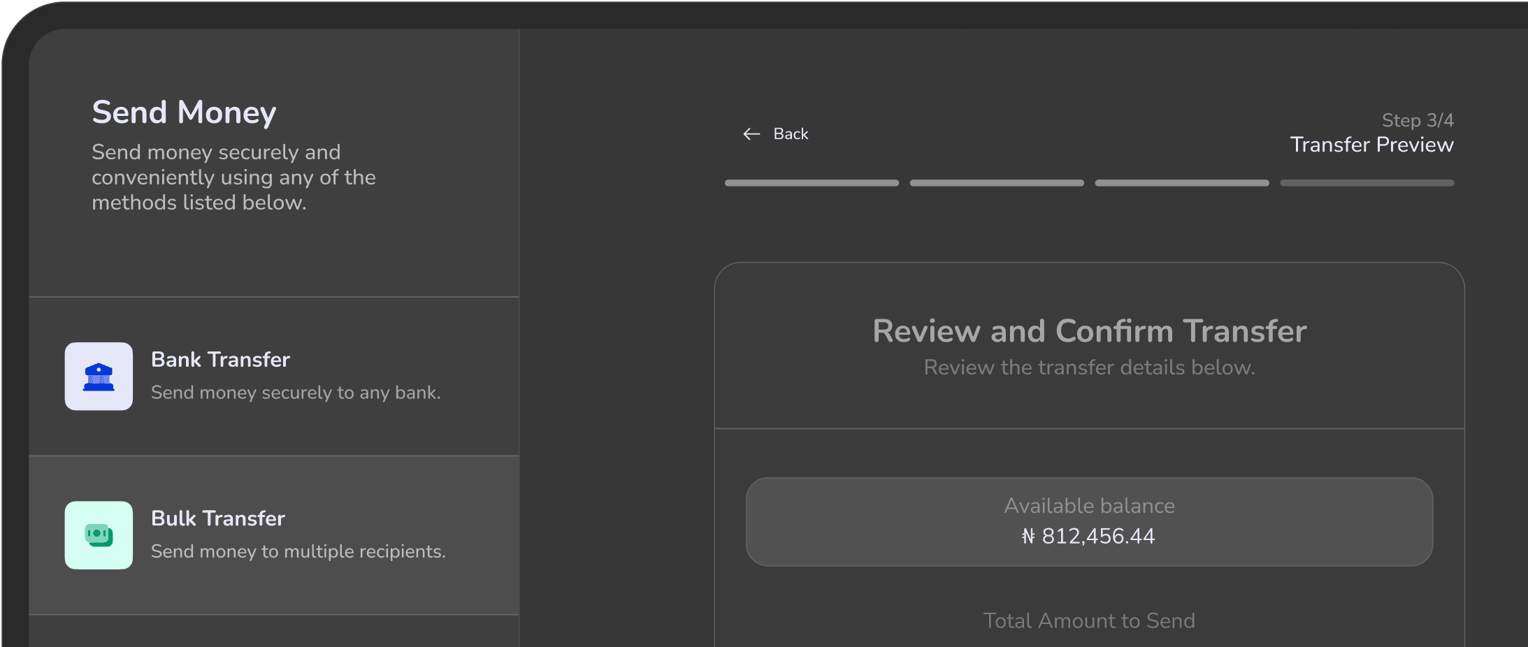Click 'Send money securely to any bank' text

(296, 393)
